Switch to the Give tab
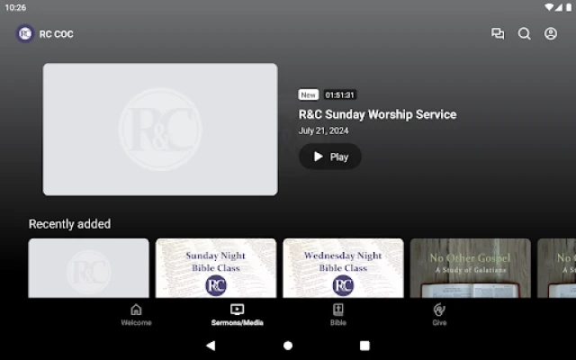This screenshot has height=360, width=576. [439, 315]
